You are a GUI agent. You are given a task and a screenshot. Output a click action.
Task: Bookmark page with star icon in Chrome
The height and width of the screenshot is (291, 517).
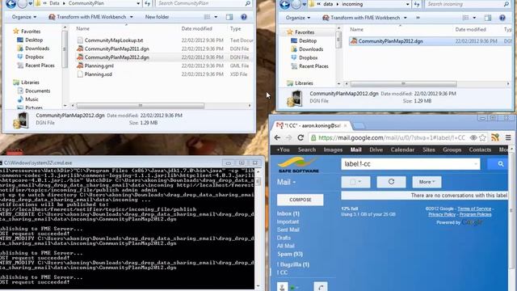[x=483, y=138]
